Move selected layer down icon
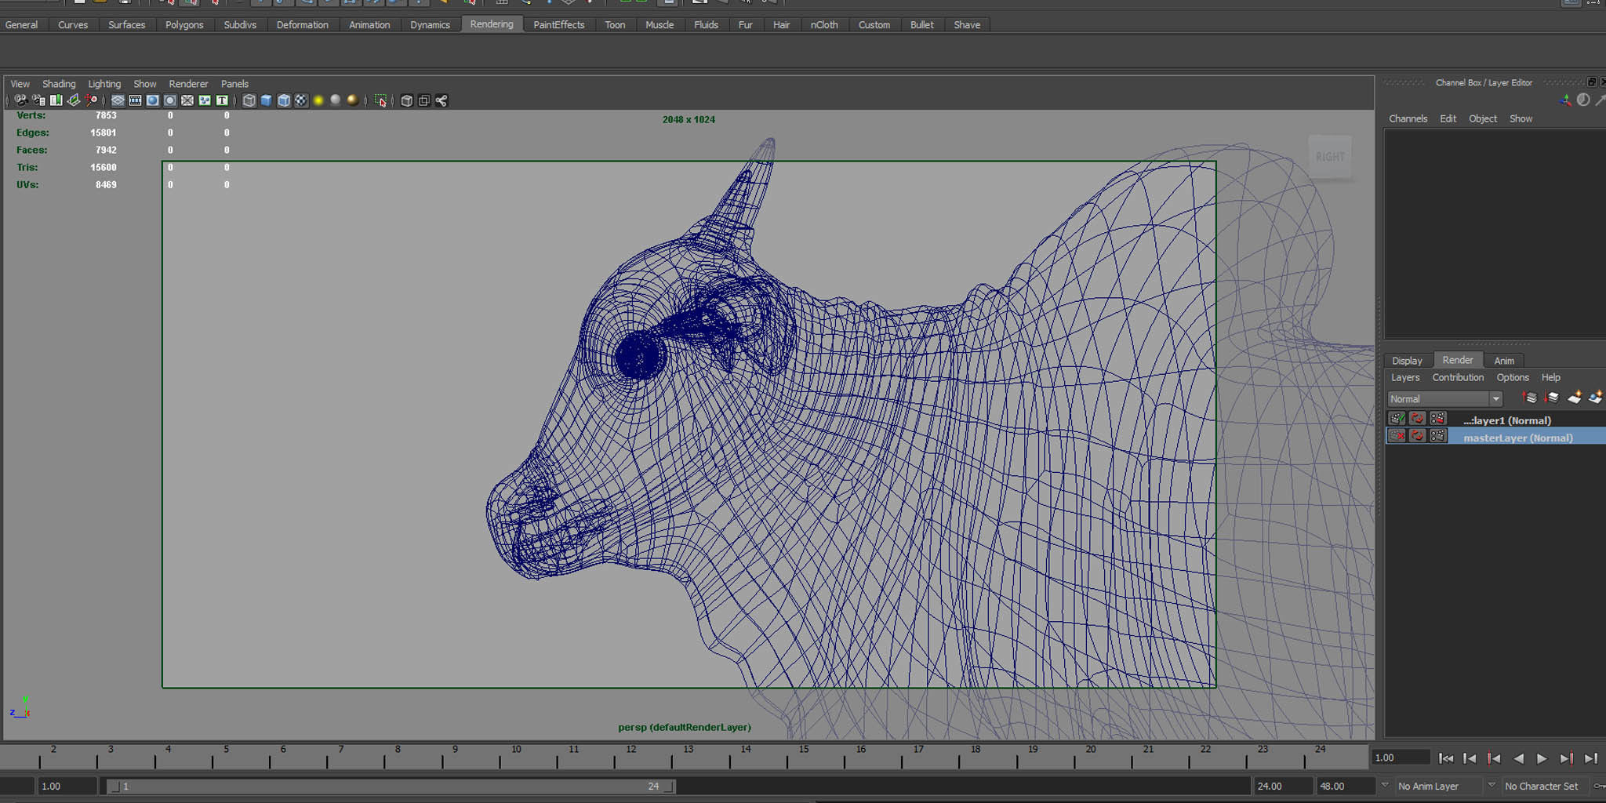Image resolution: width=1606 pixels, height=803 pixels. pyautogui.click(x=1552, y=398)
